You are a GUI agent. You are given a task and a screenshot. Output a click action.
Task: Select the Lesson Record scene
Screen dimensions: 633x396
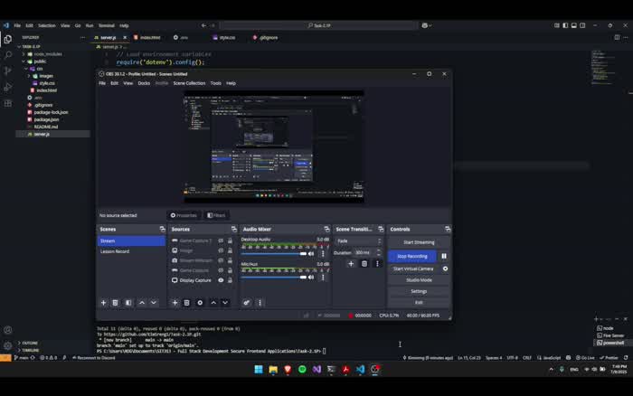(115, 251)
